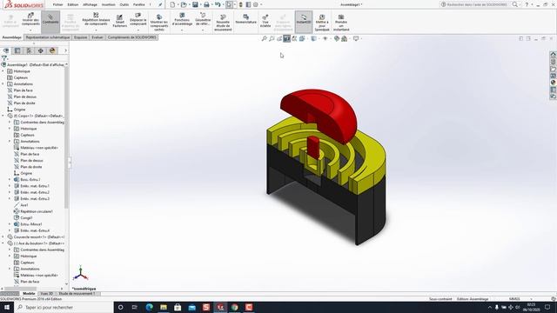The height and width of the screenshot is (313, 557).
Task: Open Géométrie de référence tool
Action: pos(203,19)
